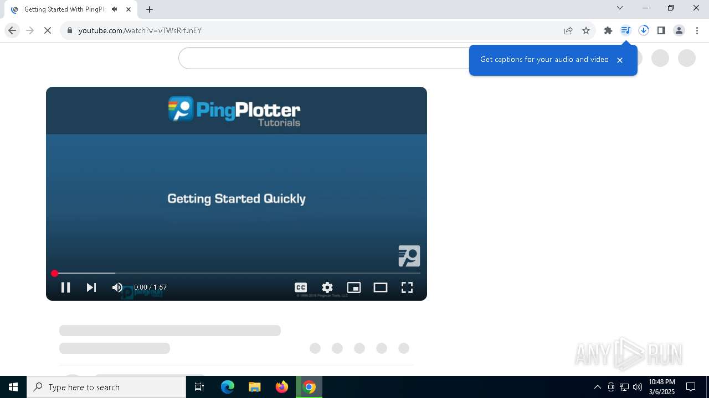This screenshot has height=398, width=709.
Task: Open the Extensions puzzle menu
Action: point(608,30)
